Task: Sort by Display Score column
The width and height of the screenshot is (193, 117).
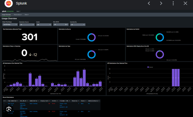Action: [x=45, y=101]
